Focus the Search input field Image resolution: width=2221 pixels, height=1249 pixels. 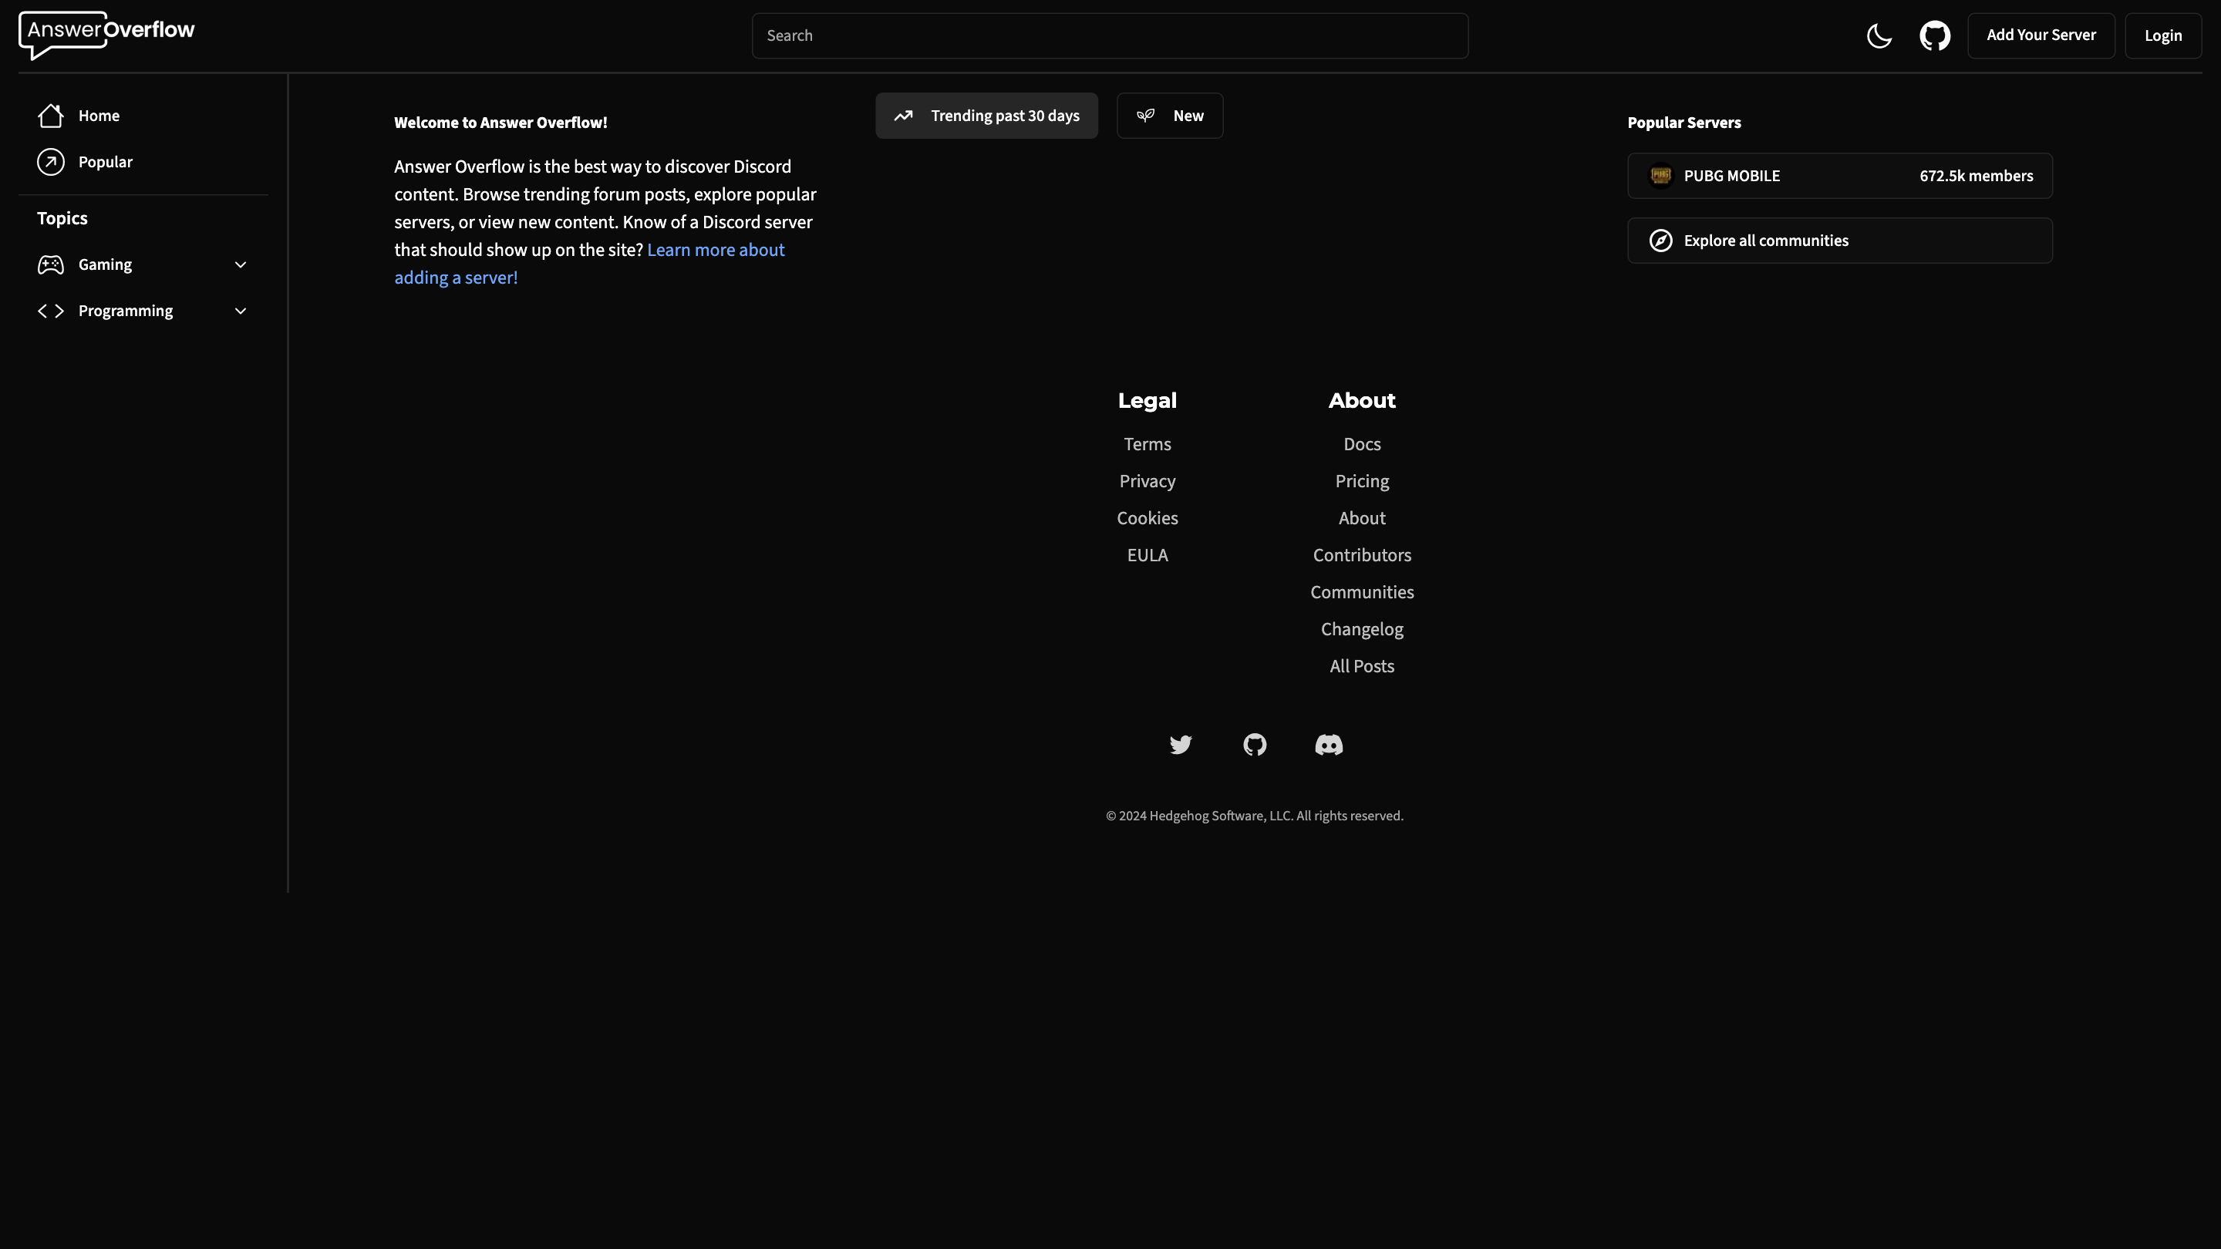point(1110,35)
